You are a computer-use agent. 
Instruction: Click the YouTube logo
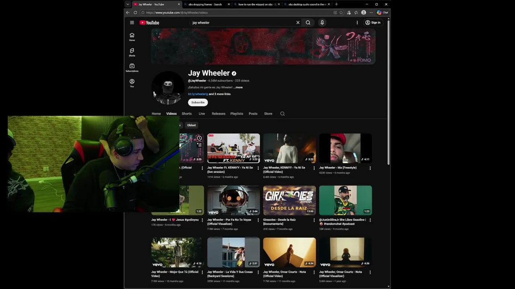tap(149, 22)
